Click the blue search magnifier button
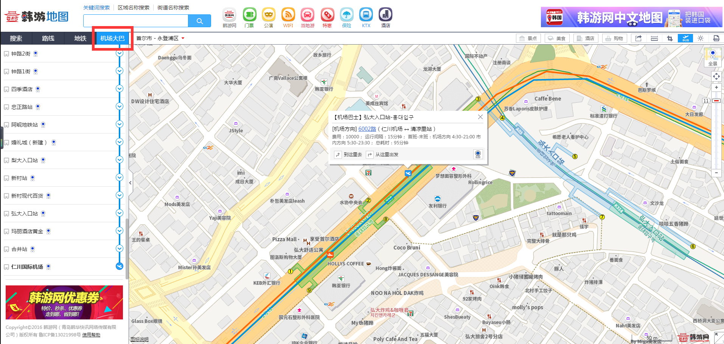The height and width of the screenshot is (344, 724). (200, 21)
